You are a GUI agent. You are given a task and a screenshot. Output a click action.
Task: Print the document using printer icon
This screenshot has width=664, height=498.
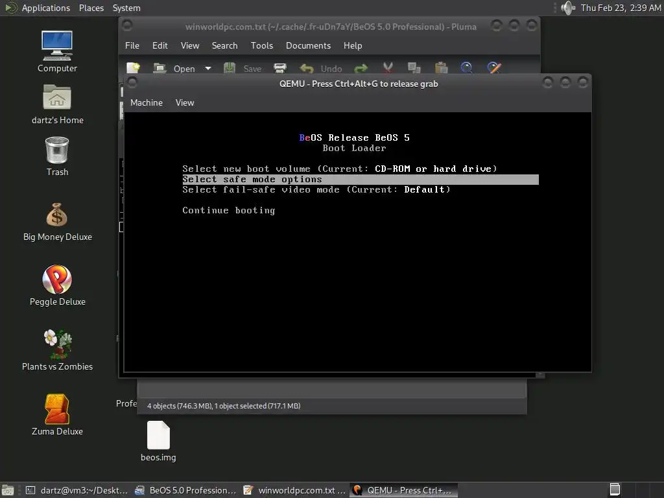(x=280, y=68)
